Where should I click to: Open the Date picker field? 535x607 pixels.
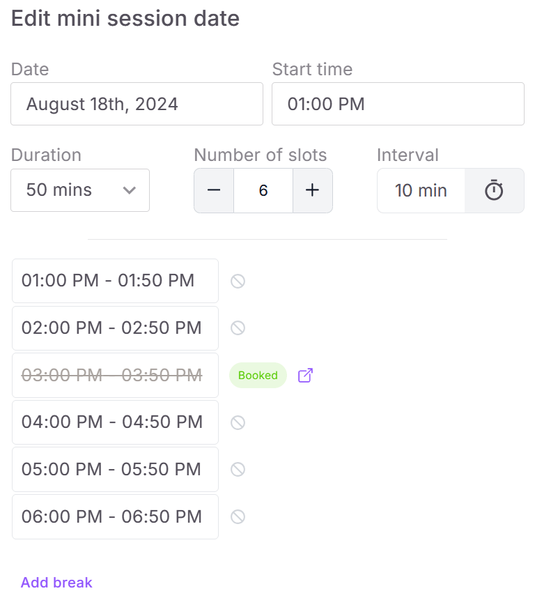137,105
